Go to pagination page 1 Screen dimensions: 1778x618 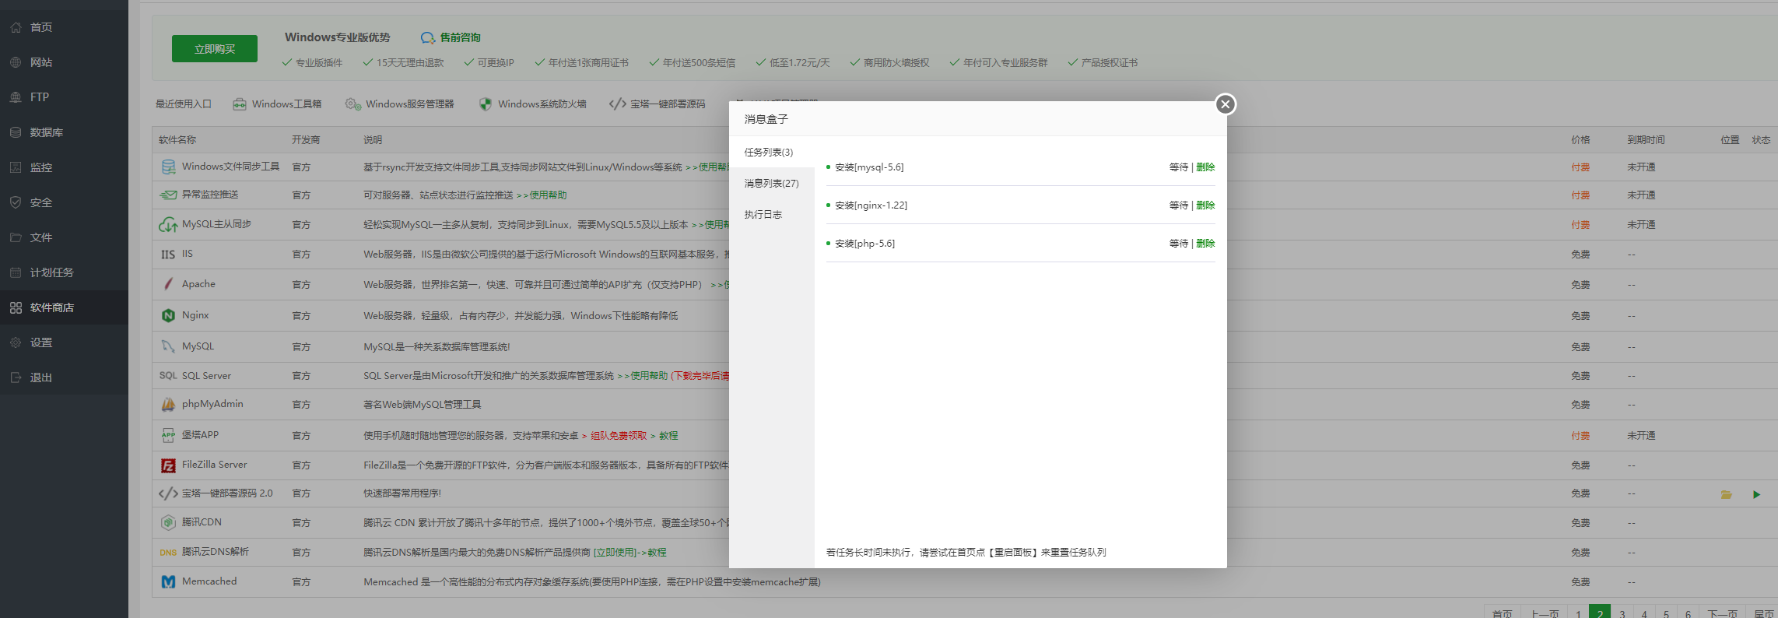coord(1578,613)
